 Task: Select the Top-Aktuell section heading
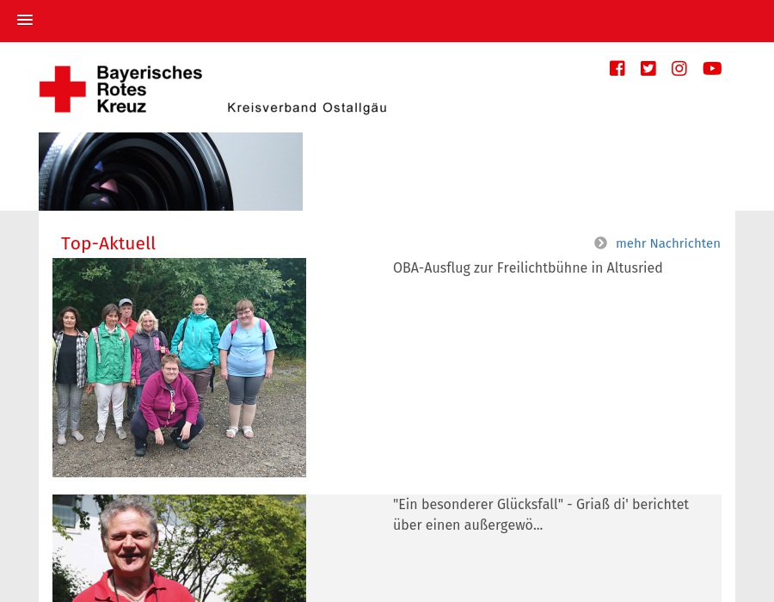[108, 243]
